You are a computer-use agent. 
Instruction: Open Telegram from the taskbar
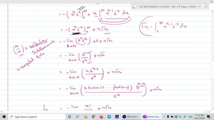[x=109, y=117]
